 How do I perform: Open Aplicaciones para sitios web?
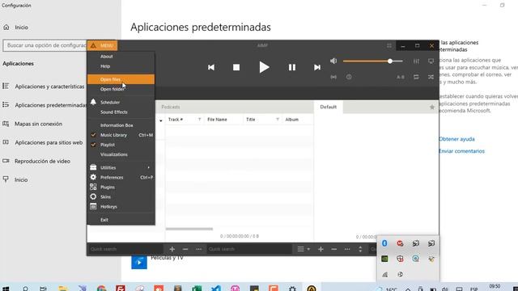[43, 142]
